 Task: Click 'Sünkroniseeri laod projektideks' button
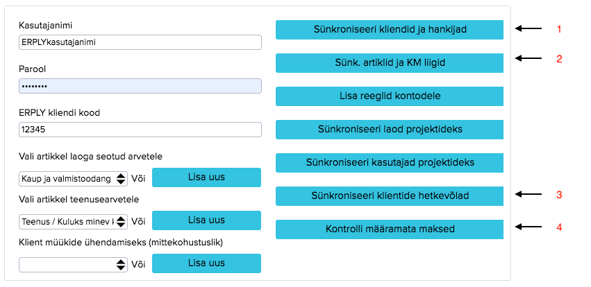pyautogui.click(x=390, y=130)
